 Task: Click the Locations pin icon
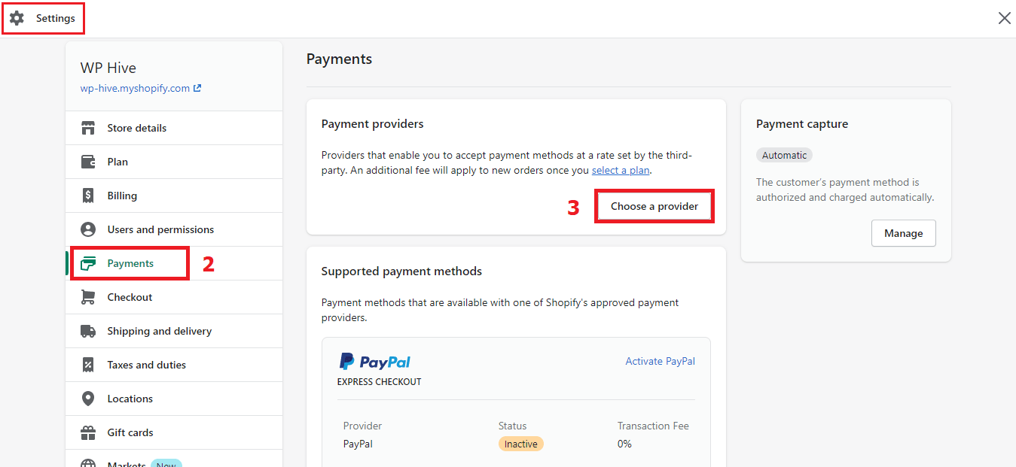coord(88,399)
